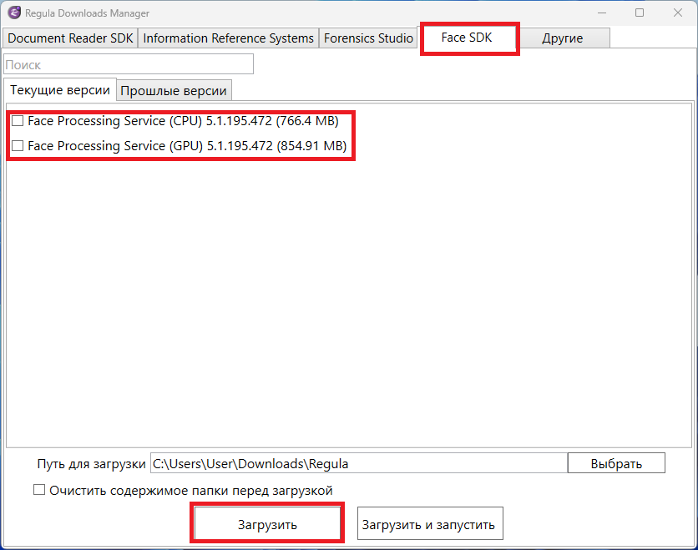The image size is (698, 550).
Task: Close the Regula Downloads Manager window
Action: click(x=677, y=13)
